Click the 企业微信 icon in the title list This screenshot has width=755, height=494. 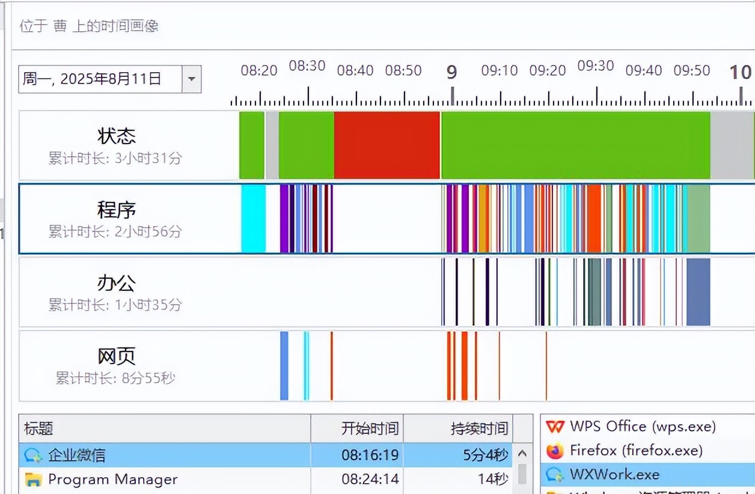tap(33, 455)
